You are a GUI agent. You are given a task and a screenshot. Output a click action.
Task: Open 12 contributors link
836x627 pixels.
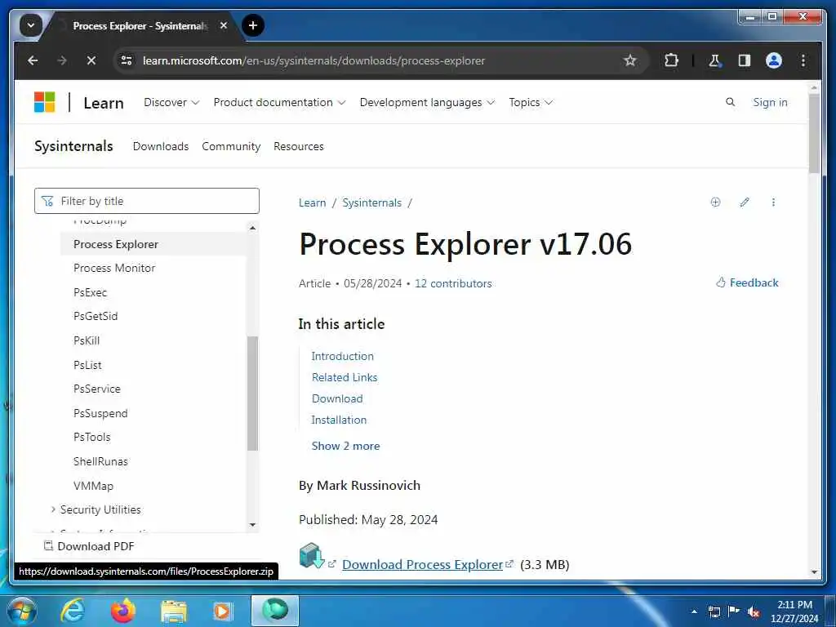(453, 283)
